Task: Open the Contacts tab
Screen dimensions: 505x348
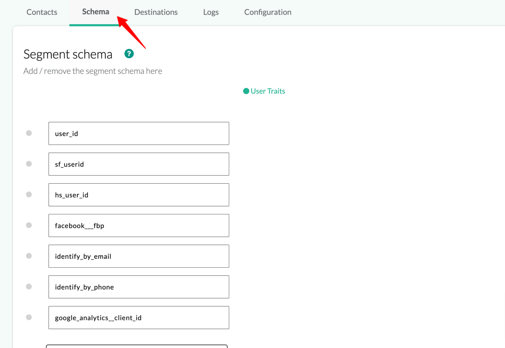Action: (x=42, y=12)
